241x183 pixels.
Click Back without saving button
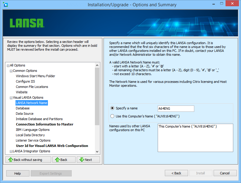pyautogui.click(x=28, y=160)
